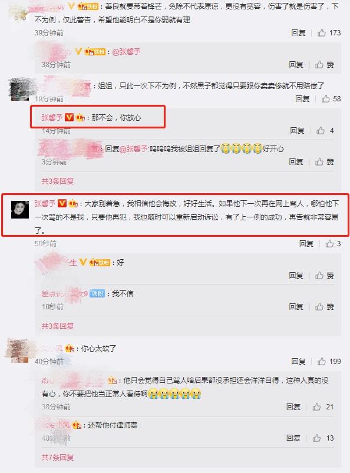Like 张馨予's long comment posted 50秒前
Screen dimensions: 350x473
click(329, 243)
